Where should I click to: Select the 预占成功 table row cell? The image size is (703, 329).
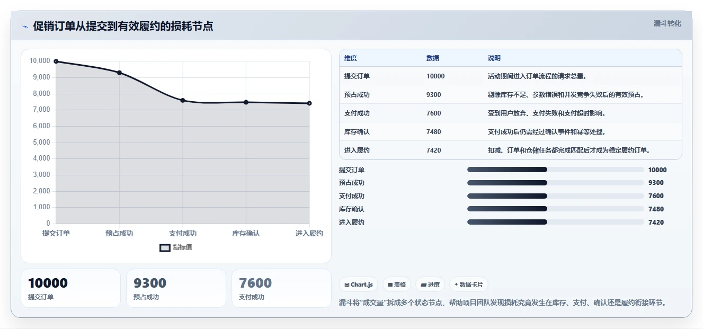[x=357, y=95]
